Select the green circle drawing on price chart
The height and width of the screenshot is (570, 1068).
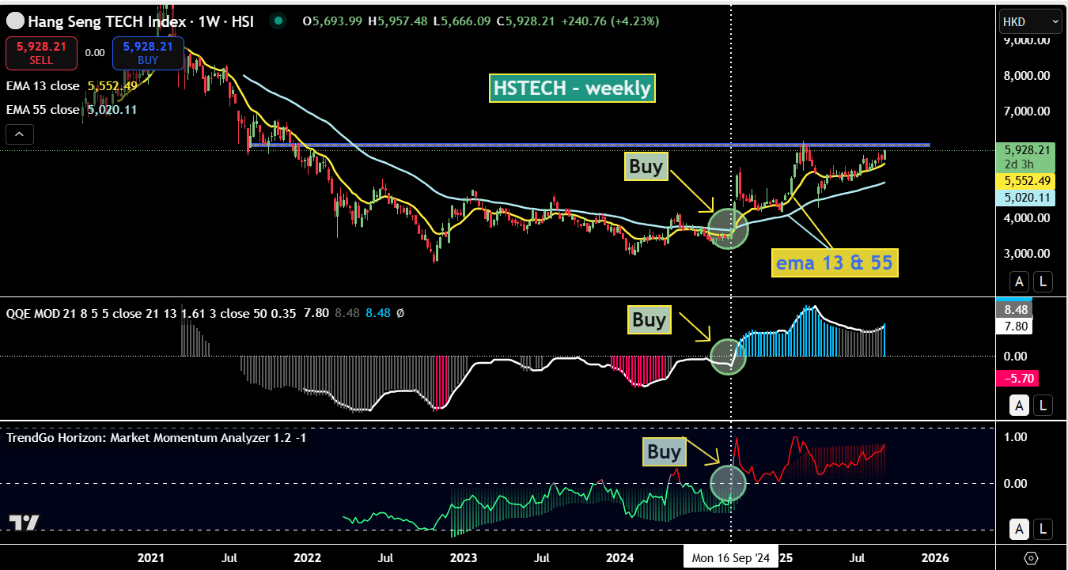(x=729, y=228)
